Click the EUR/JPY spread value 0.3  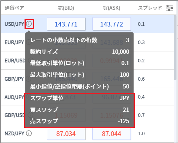(141, 42)
